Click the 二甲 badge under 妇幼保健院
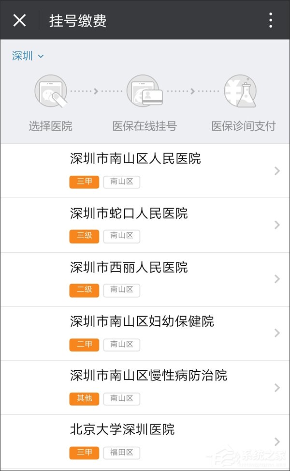290x471 pixels. (84, 345)
